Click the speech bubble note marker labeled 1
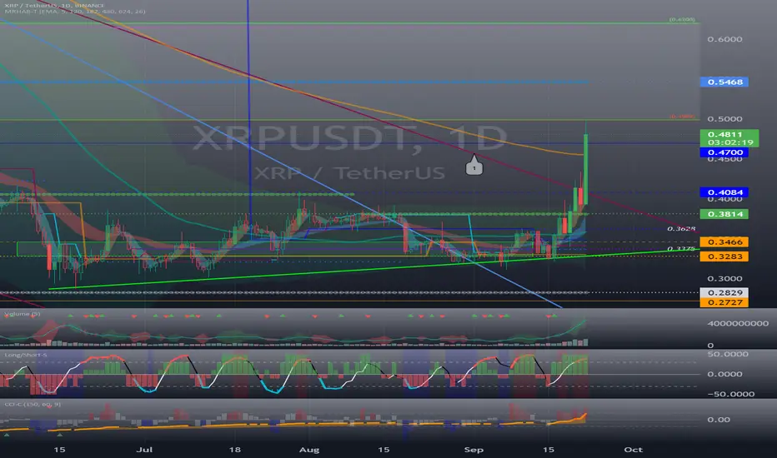777x458 pixels. 474,165
